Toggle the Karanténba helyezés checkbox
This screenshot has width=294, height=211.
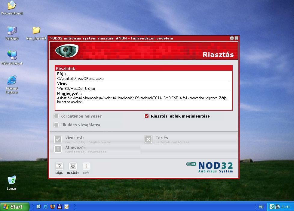point(56,116)
